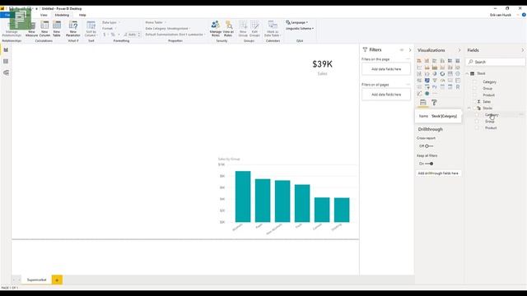Select the $39K Sales card visual
This screenshot has height=296, width=527.
point(322,67)
